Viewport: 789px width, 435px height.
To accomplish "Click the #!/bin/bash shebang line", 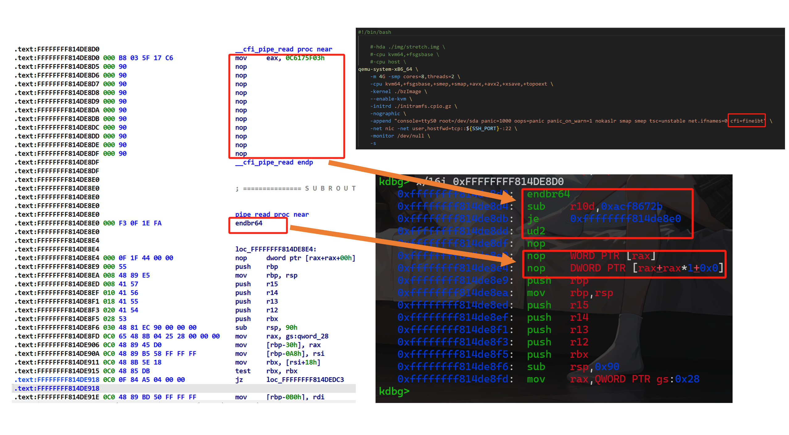I will pos(374,32).
